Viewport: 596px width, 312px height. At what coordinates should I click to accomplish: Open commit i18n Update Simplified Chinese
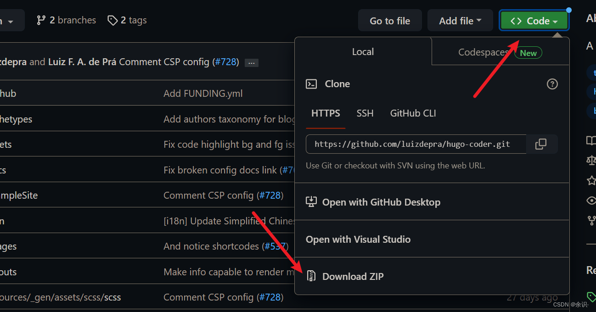tap(229, 221)
